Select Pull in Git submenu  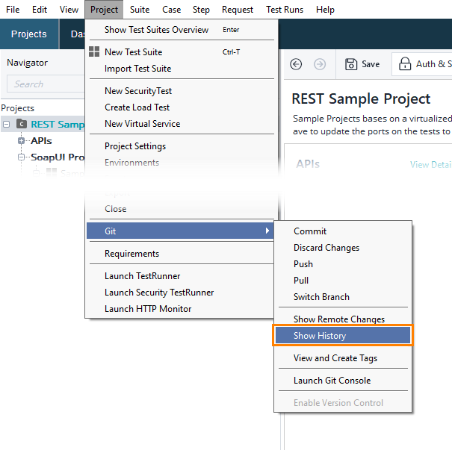(343, 281)
